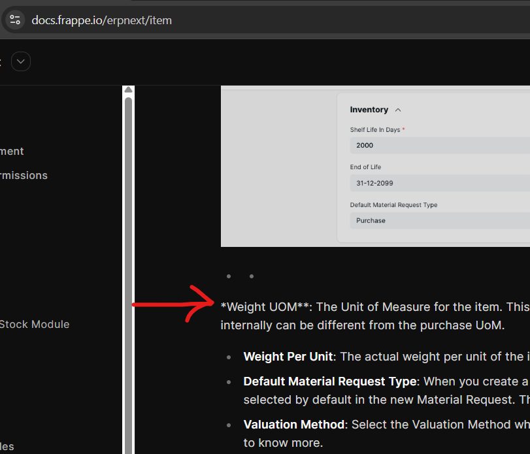Click the Inventory section heading
The width and height of the screenshot is (530, 454).
tap(369, 110)
